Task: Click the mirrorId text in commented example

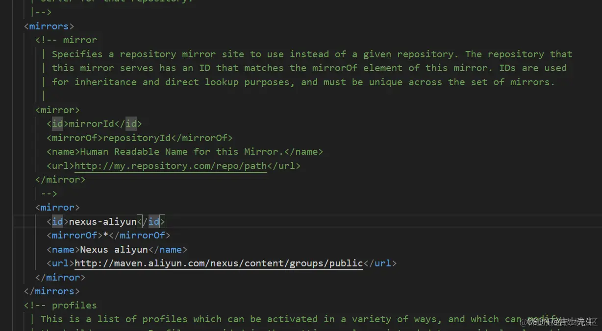Action: pyautogui.click(x=91, y=123)
